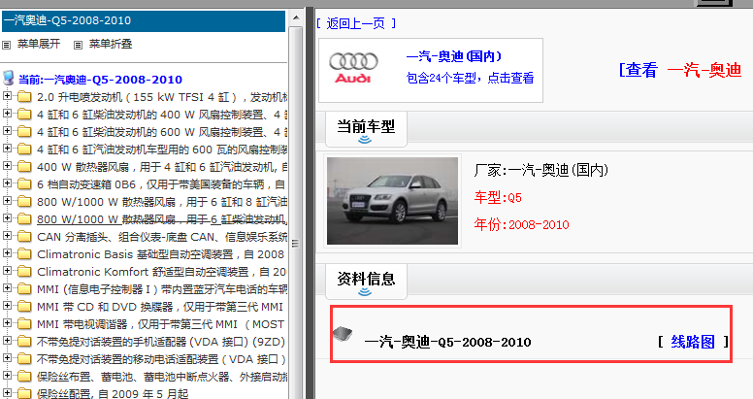Click folder icon of MMI 带电视调谐器 row

24,324
